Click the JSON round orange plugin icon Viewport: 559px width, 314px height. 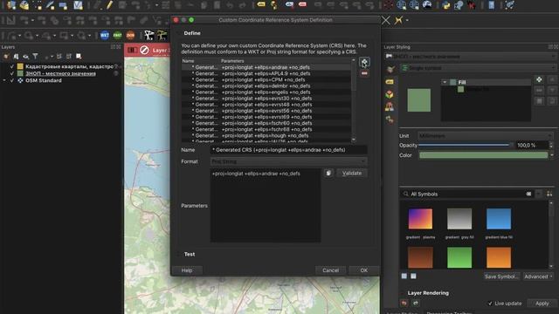(x=130, y=35)
